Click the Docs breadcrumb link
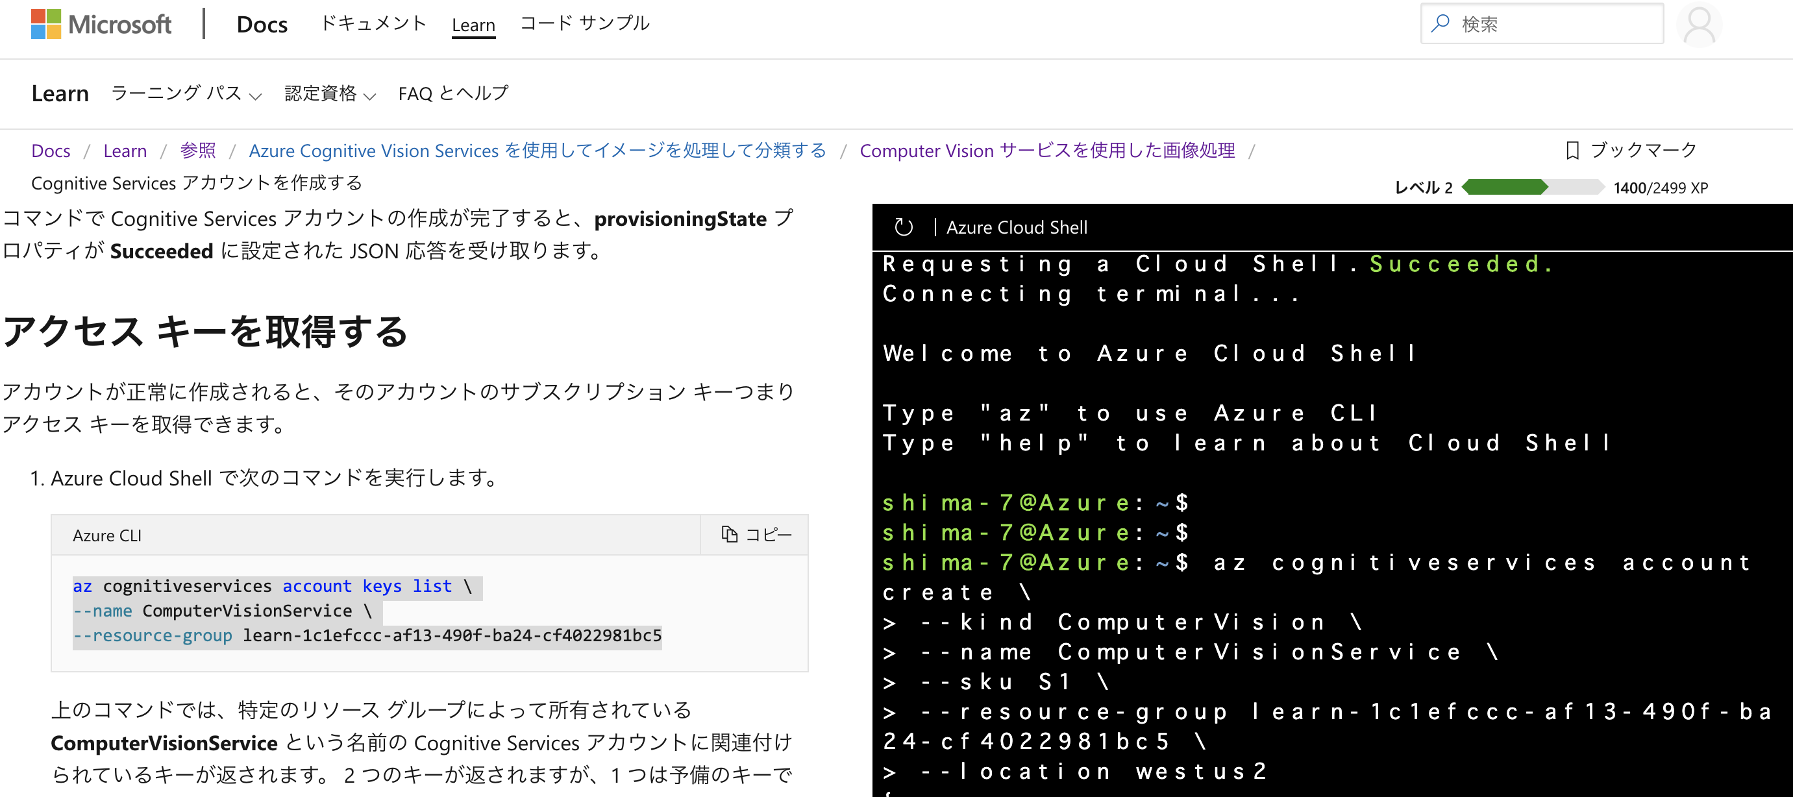The width and height of the screenshot is (1793, 797). pyautogui.click(x=51, y=151)
